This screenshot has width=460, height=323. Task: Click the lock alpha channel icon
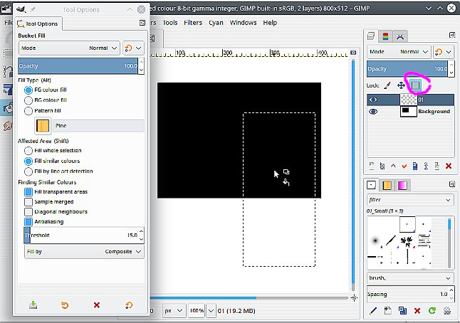[416, 85]
